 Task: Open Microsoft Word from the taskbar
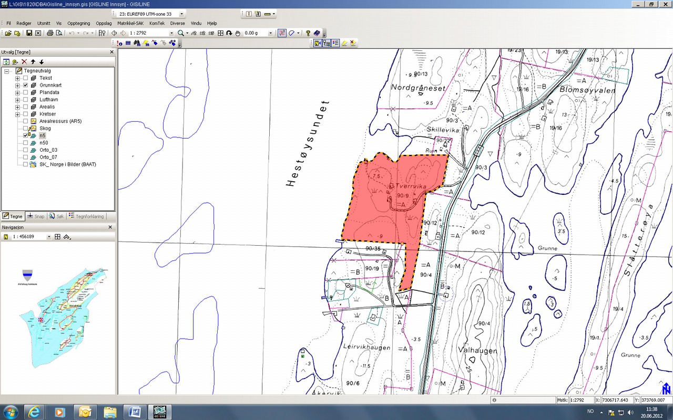(x=134, y=412)
